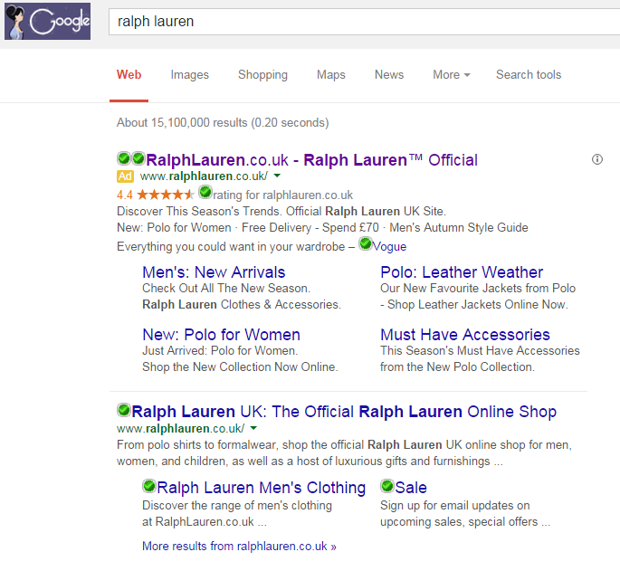Screen dimensions: 620x571
Task: Click the organic result URL www.ralphlauren.co.uk/
Action: coord(181,428)
